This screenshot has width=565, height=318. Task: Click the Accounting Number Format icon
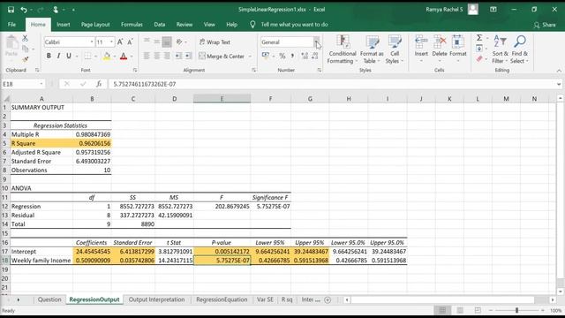click(x=266, y=56)
